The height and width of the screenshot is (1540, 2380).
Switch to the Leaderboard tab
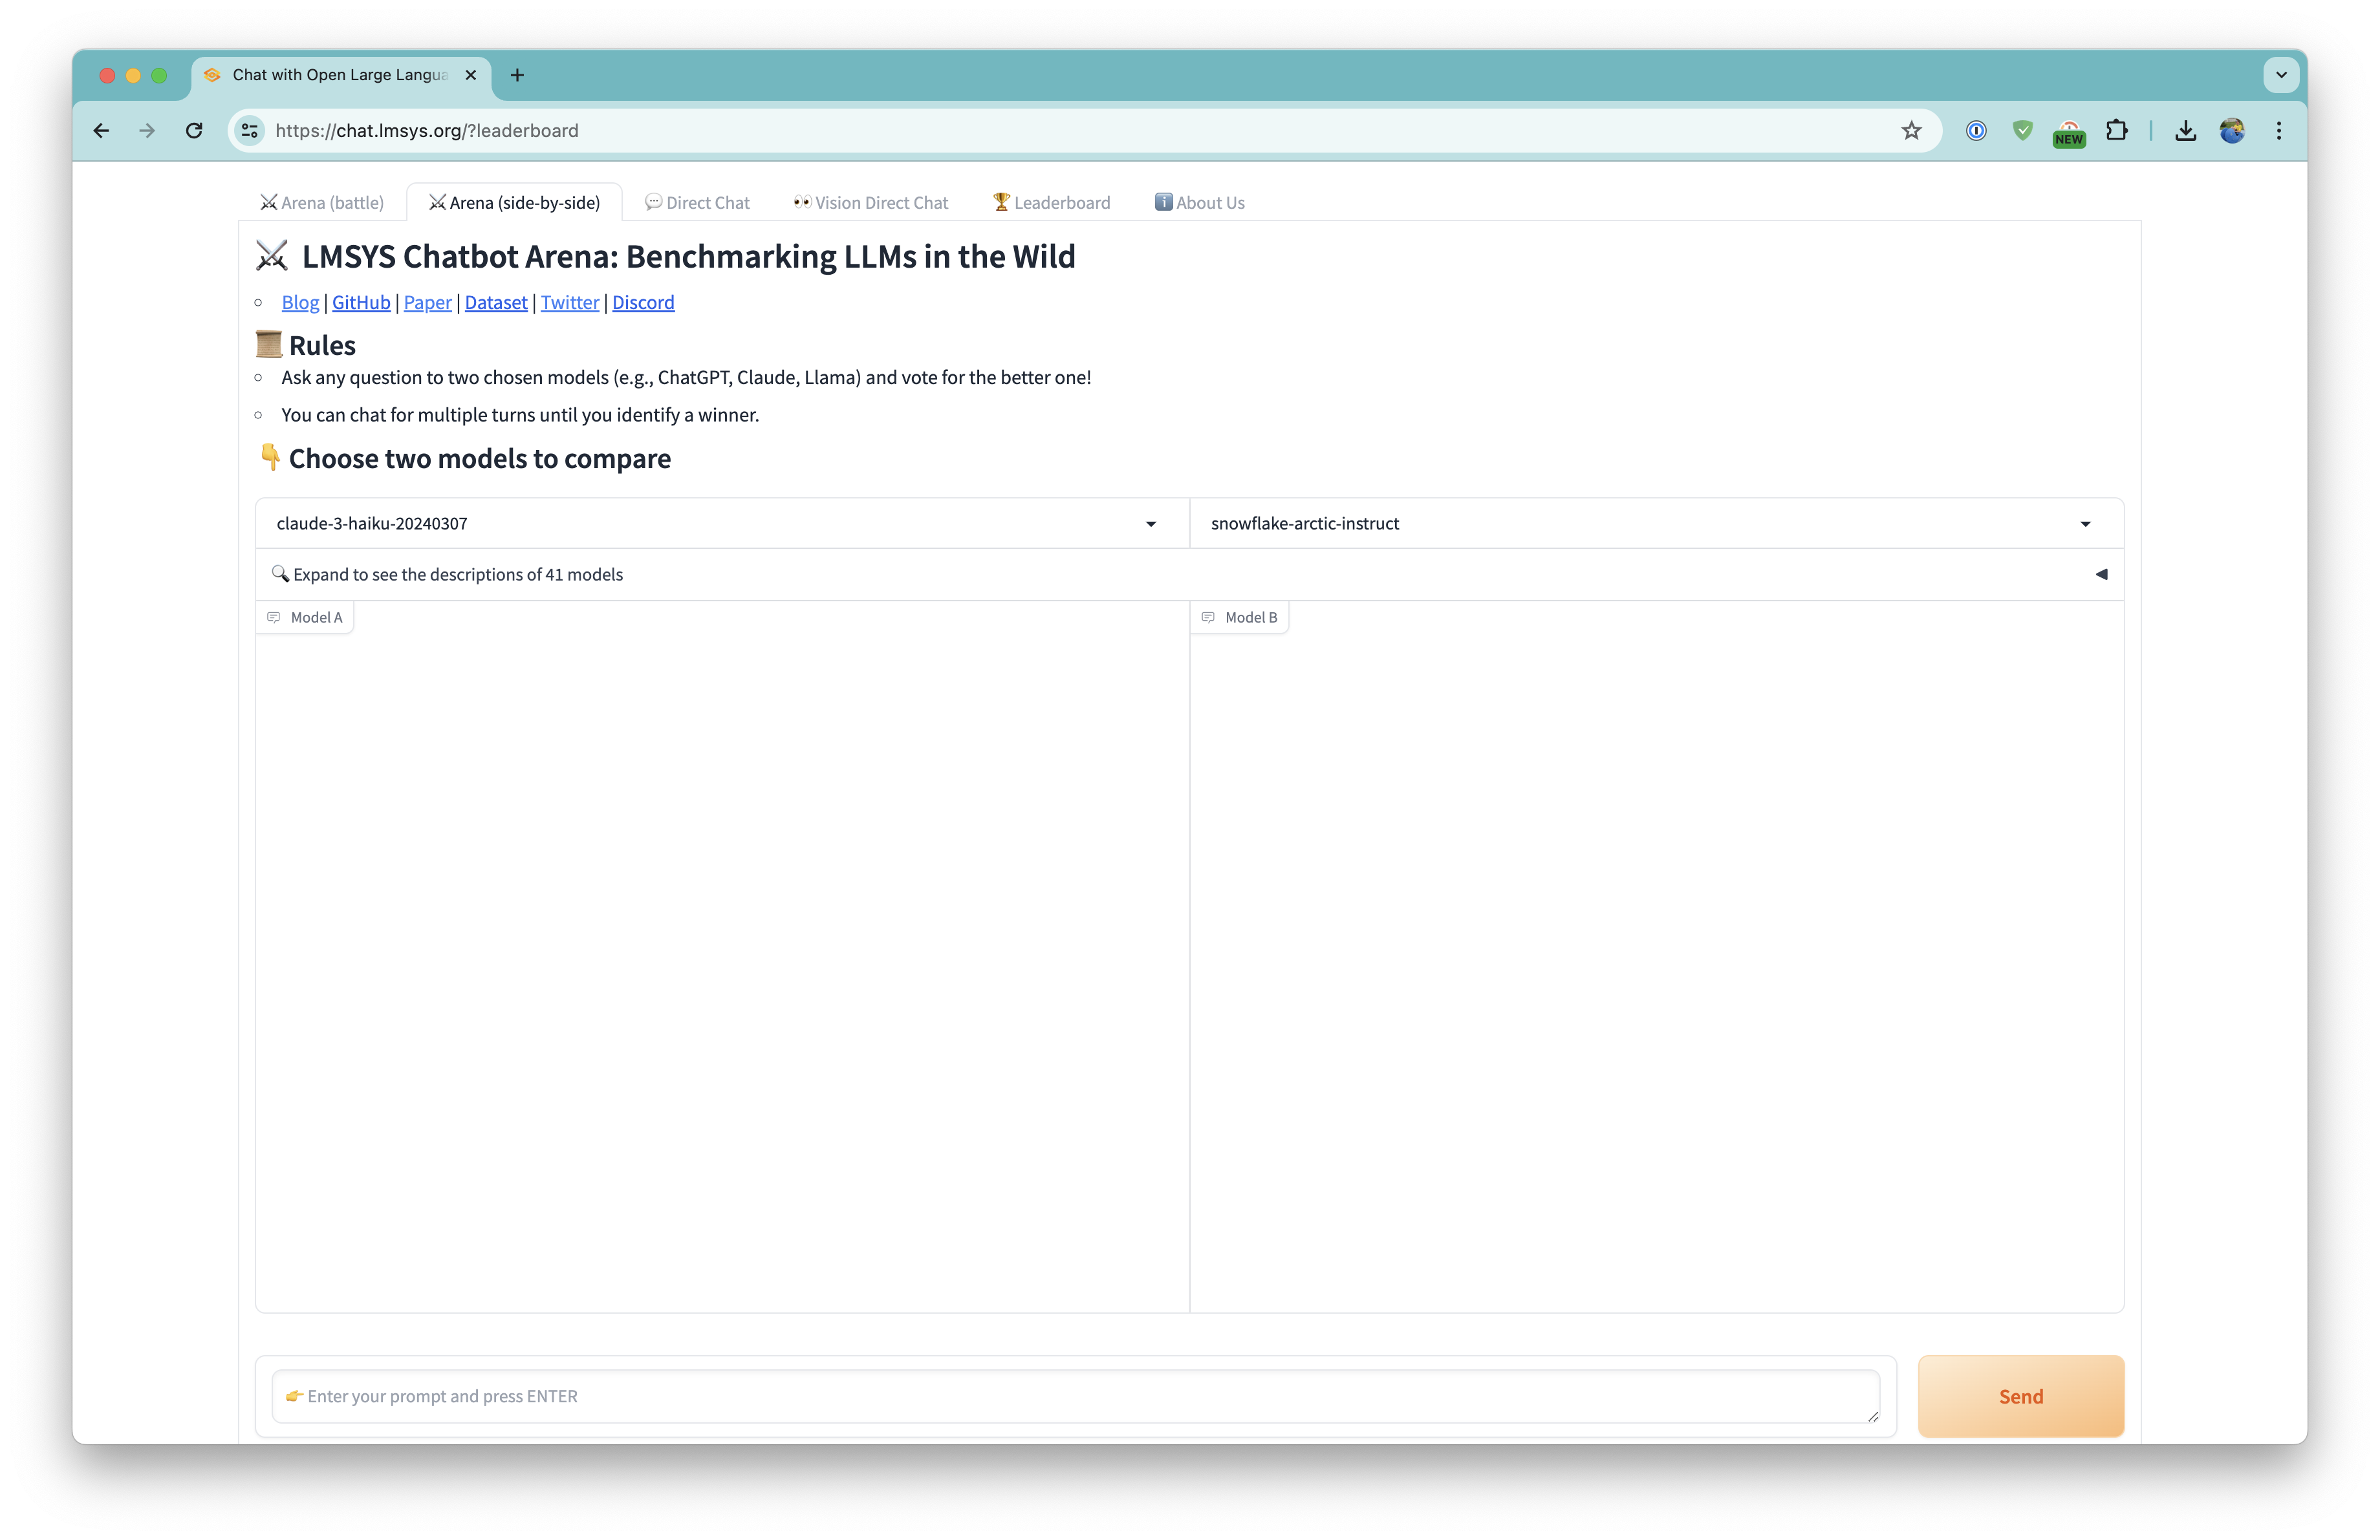[x=1051, y=203]
